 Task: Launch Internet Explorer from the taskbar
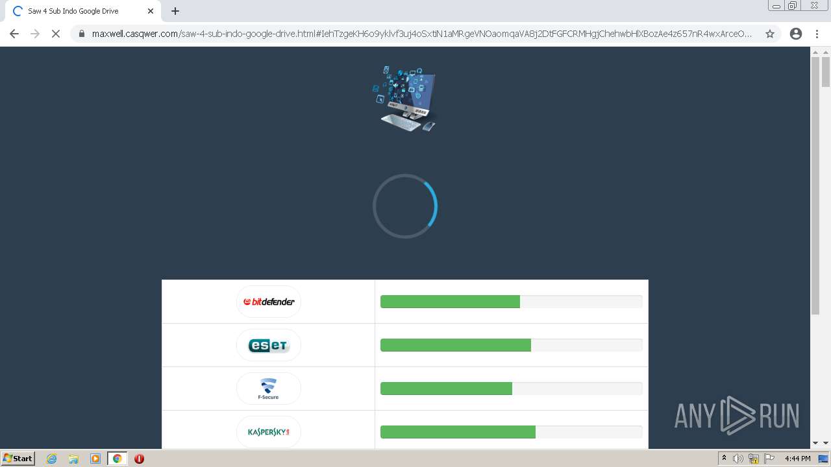tap(52, 459)
